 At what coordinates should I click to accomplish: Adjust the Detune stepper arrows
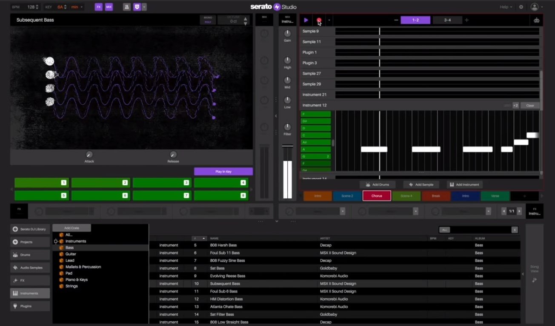pos(245,20)
